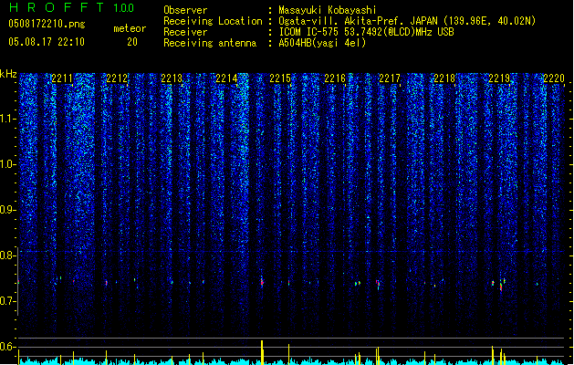Click the 1.1 kHz frequency axis label
The image size is (574, 365).
tap(7, 119)
